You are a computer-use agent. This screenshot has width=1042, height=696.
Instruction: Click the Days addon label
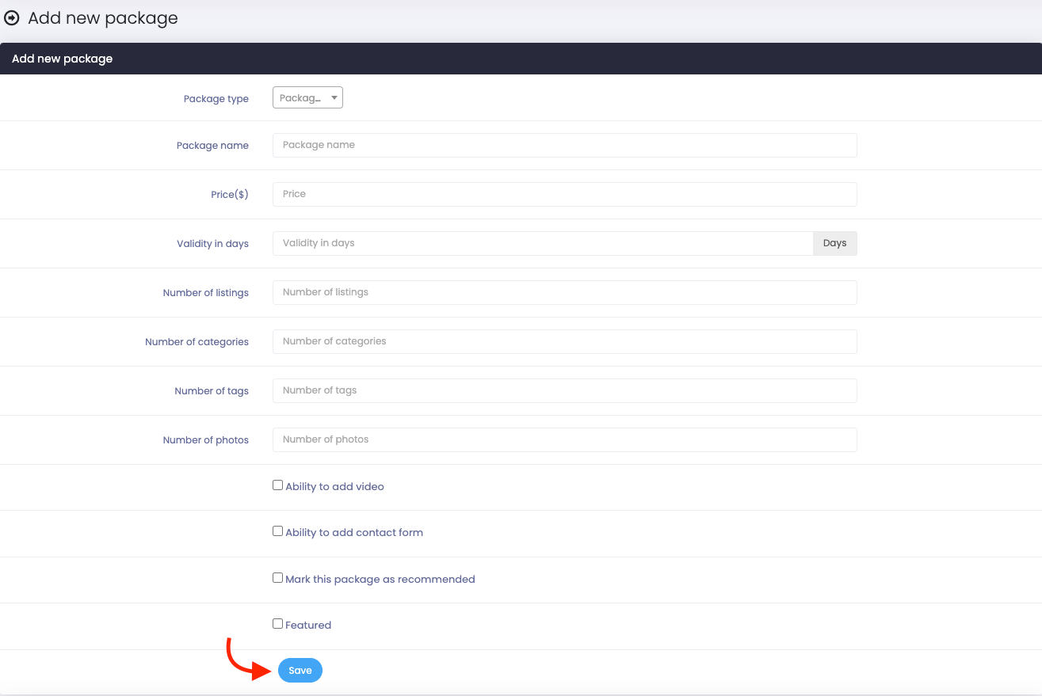(835, 243)
